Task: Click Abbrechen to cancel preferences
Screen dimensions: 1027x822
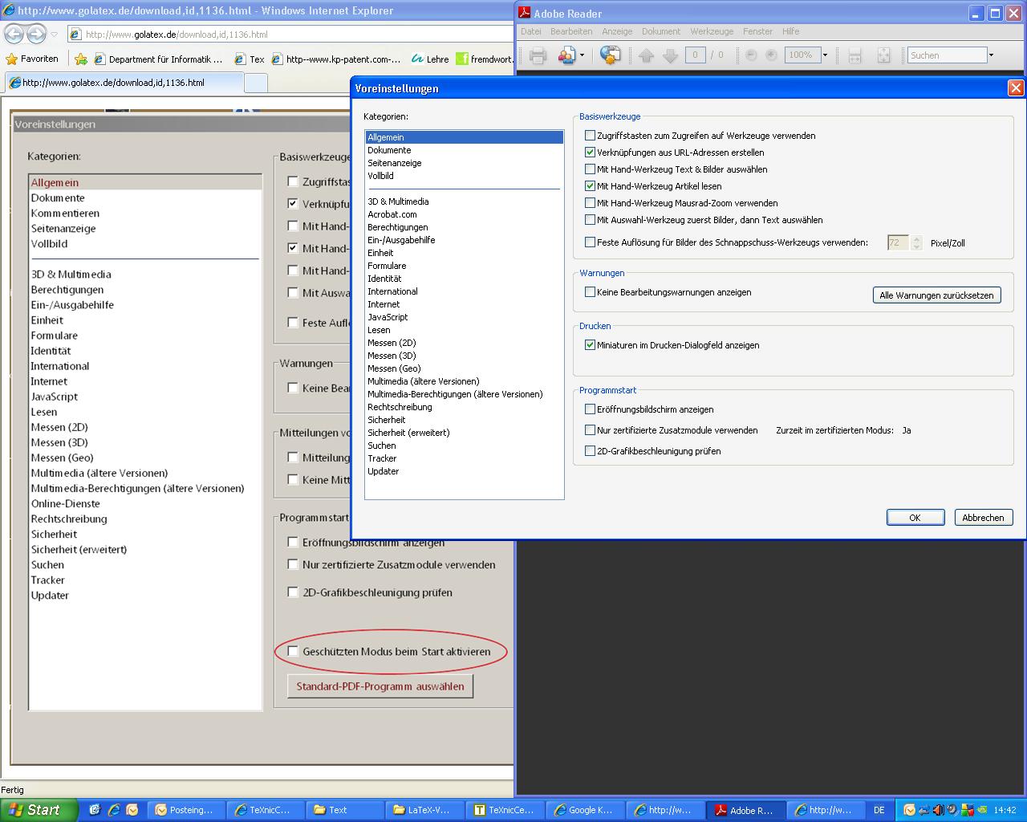Action: pyautogui.click(x=983, y=518)
